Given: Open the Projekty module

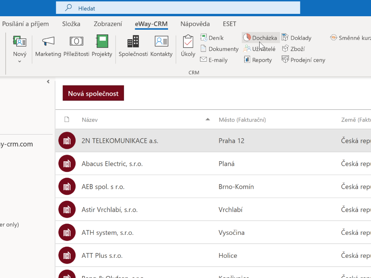Looking at the screenshot, I should 102,47.
